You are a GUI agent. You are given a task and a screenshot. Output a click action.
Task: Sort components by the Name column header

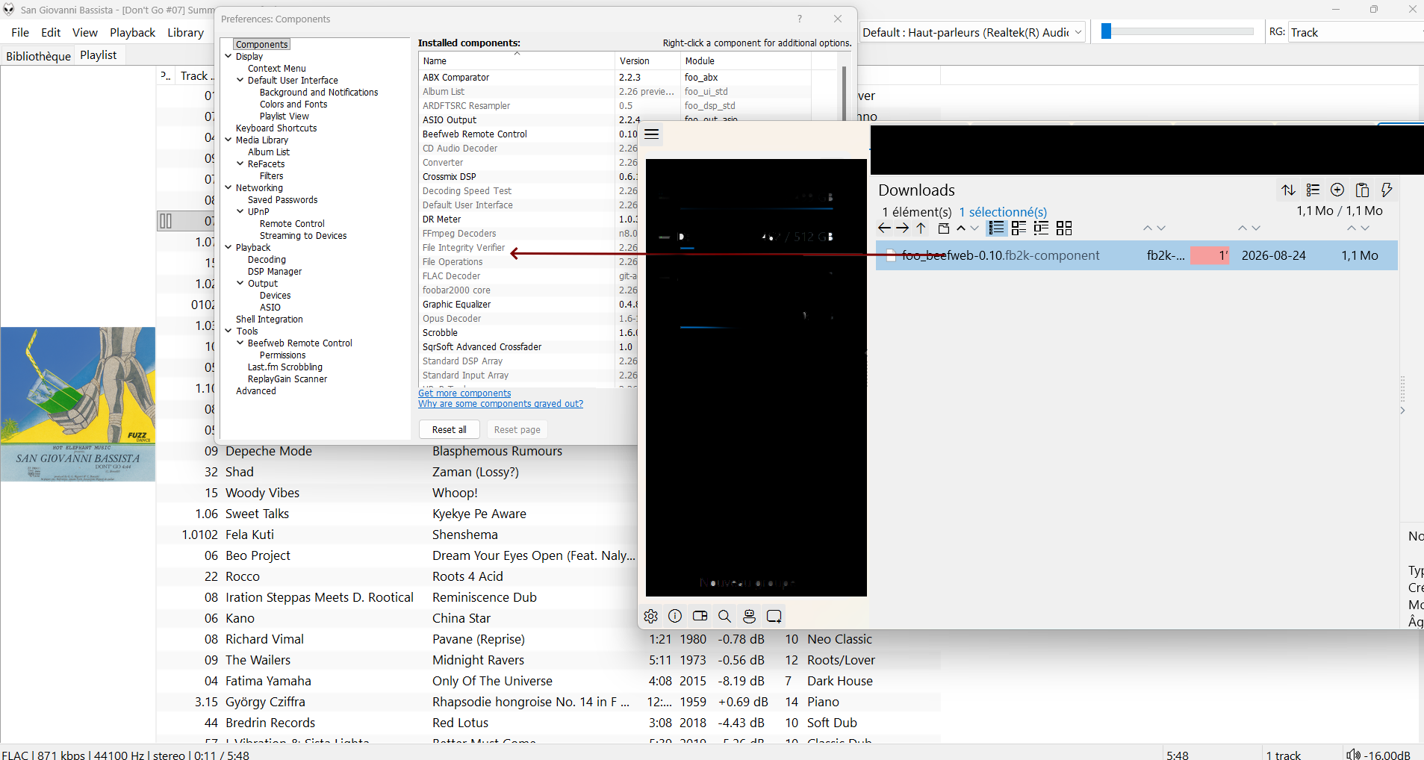pos(516,61)
